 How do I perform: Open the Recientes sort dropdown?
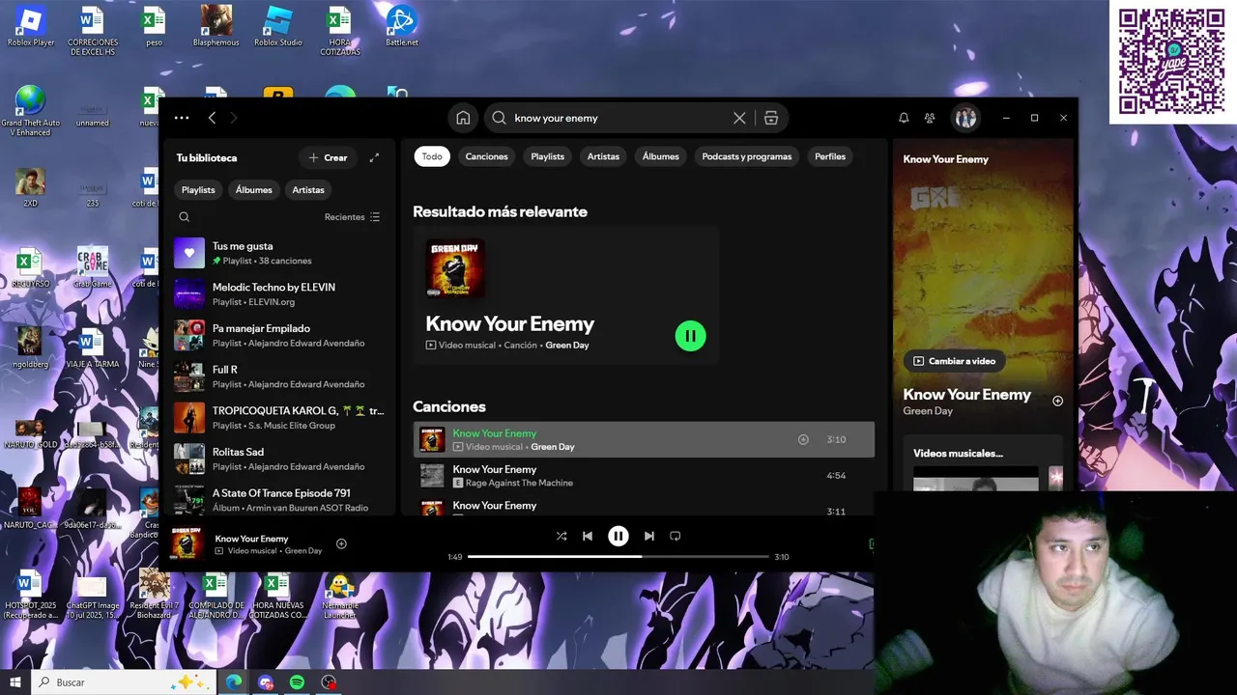tap(353, 217)
